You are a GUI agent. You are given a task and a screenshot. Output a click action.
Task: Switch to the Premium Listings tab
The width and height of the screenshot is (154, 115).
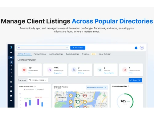[40, 54]
